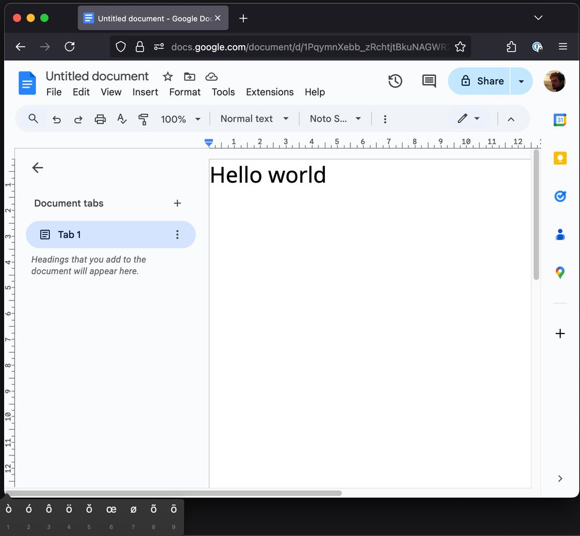Click the Google Docs home icon
This screenshot has width=580, height=536.
point(27,83)
